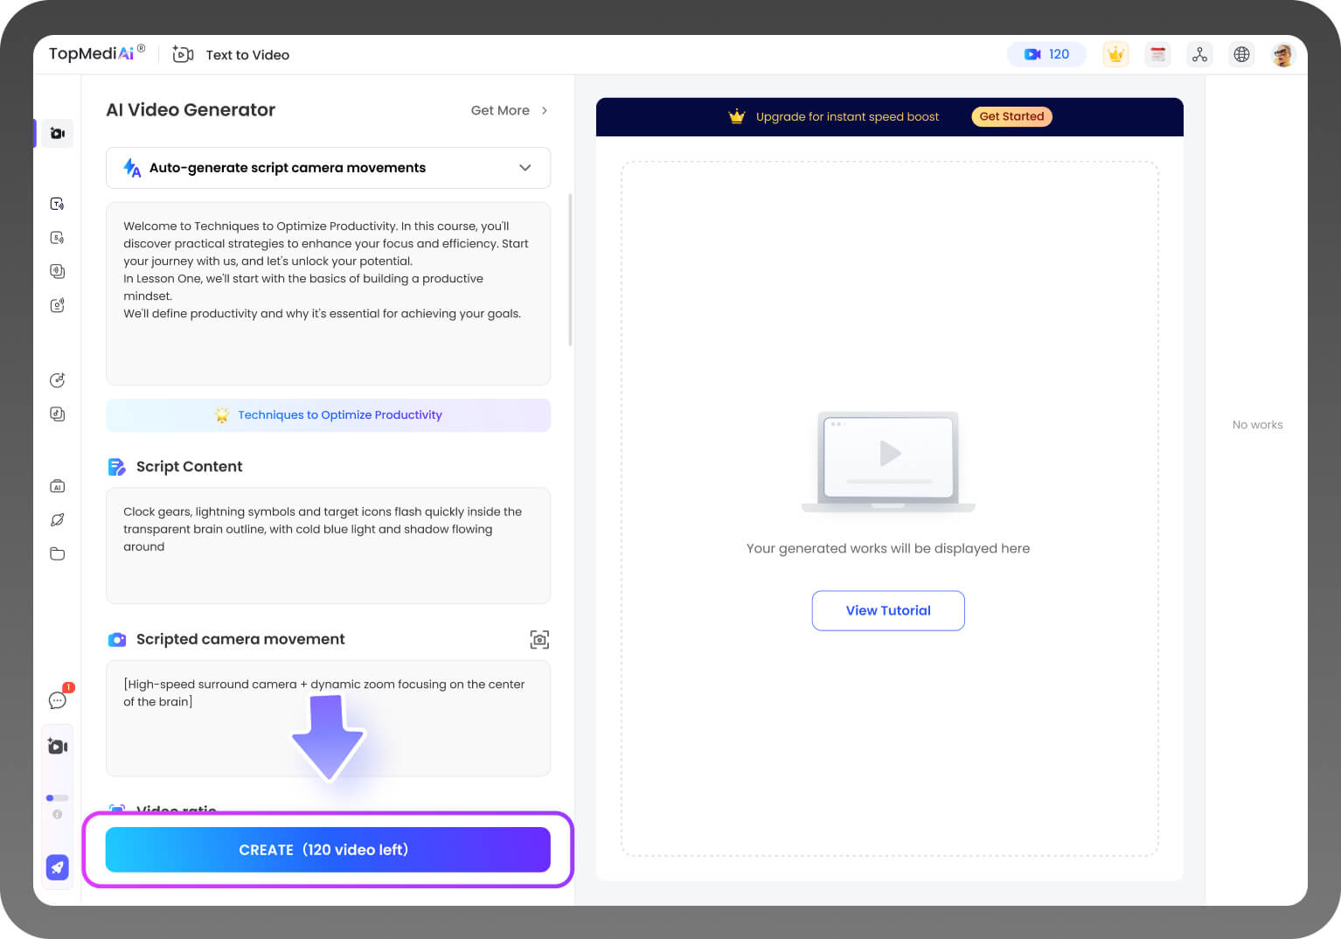This screenshot has width=1341, height=939.
Task: Click the Script Content section heading
Action: (190, 467)
